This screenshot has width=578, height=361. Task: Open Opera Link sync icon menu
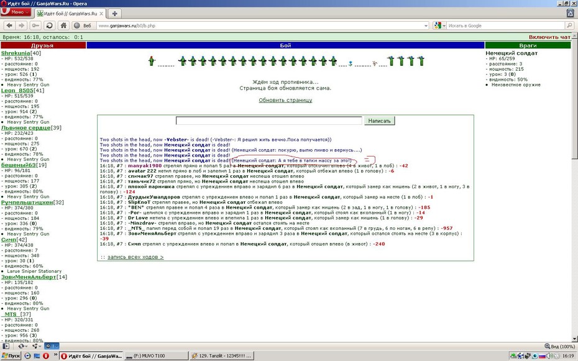tap(22, 346)
